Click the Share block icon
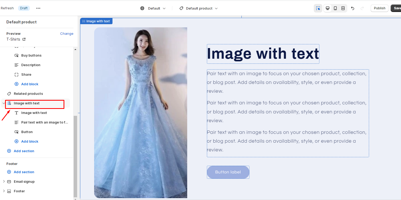Viewport: 401px width, 200px height. click(x=16, y=75)
